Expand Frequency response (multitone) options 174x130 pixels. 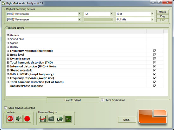8,51
